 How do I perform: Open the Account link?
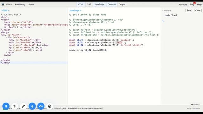183,5
